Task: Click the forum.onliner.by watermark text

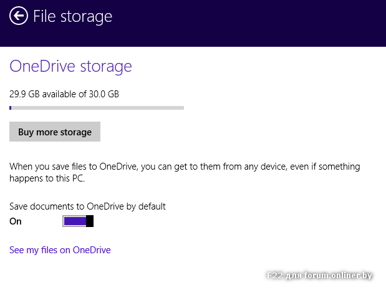Action: point(319,275)
